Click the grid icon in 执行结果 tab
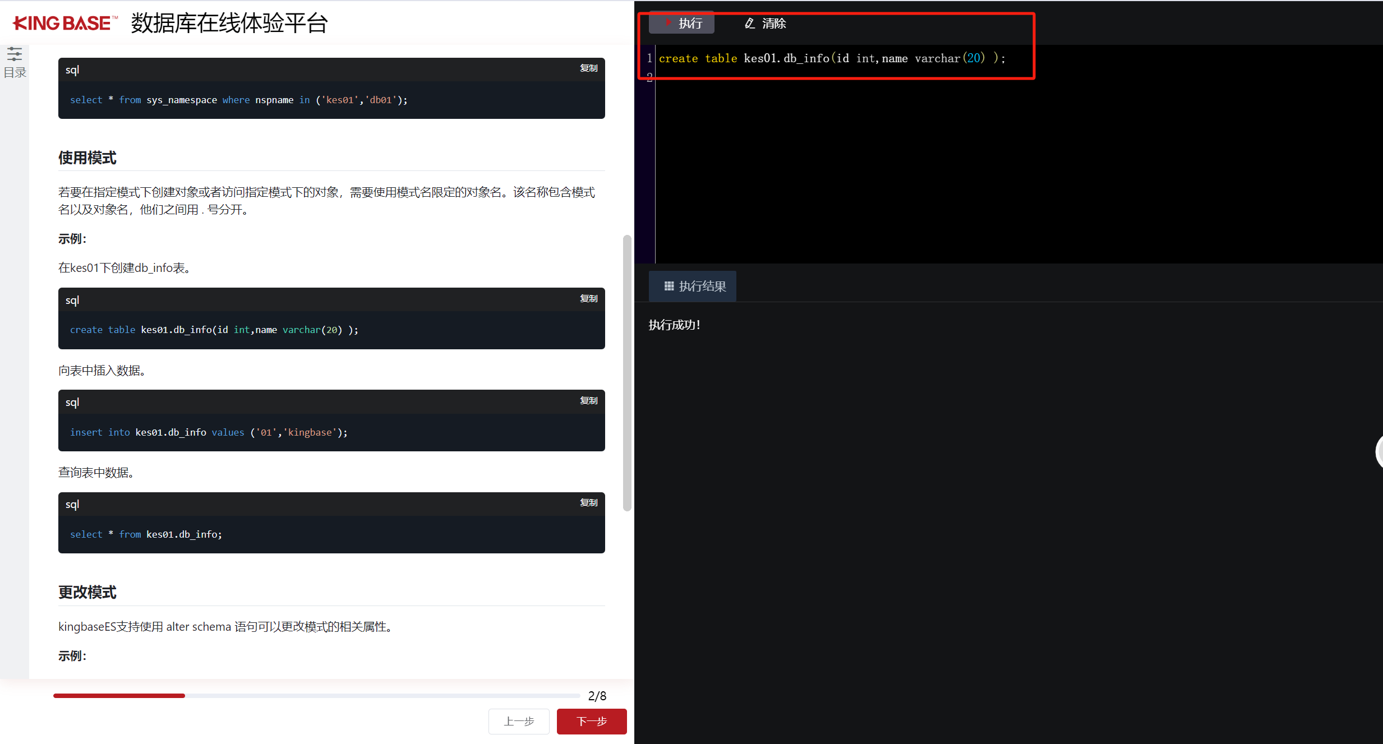 (x=669, y=286)
